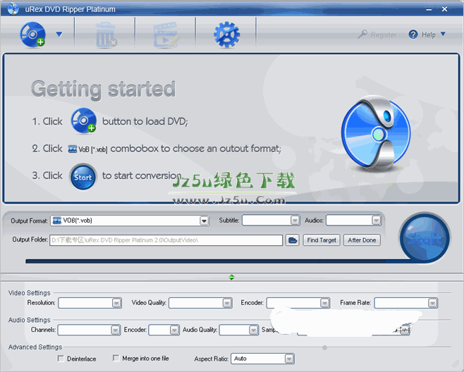Viewport: 464px width, 372px height.
Task: Click the Output Folder path field
Action: tap(166, 240)
